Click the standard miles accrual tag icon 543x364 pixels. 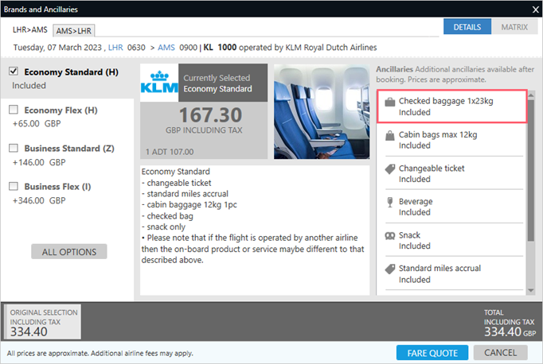click(389, 269)
